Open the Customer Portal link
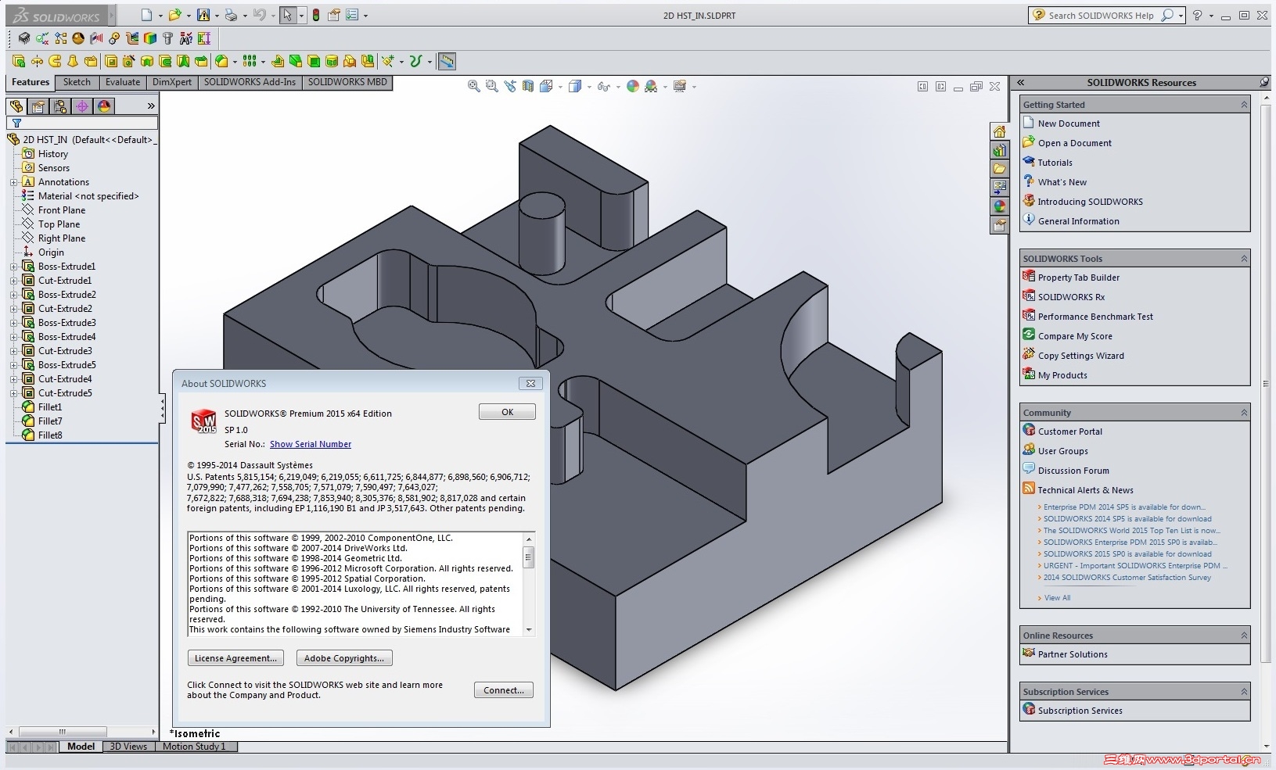1276x770 pixels. pyautogui.click(x=1069, y=432)
